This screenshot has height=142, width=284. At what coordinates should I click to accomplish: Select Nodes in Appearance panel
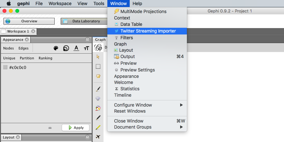click(x=9, y=48)
